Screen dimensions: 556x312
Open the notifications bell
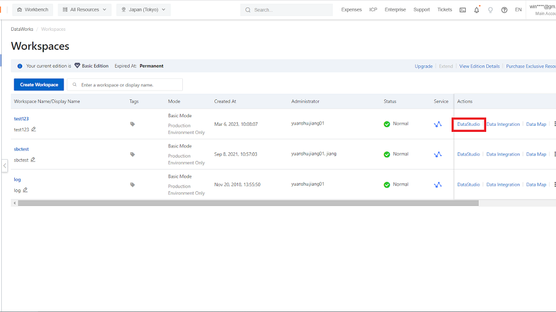476,10
